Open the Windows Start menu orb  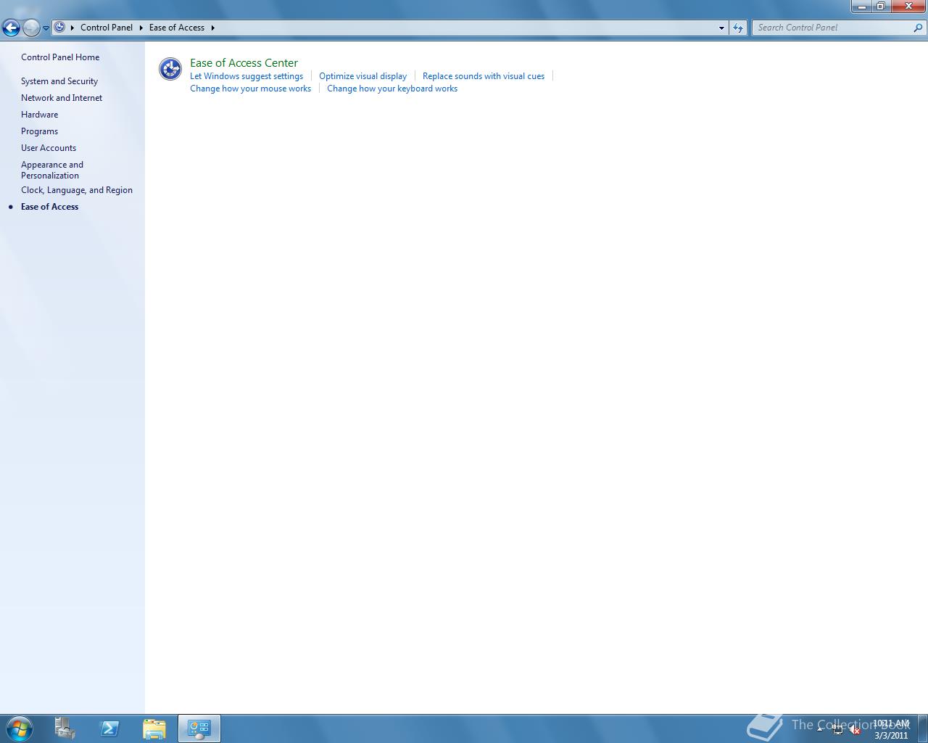19,728
